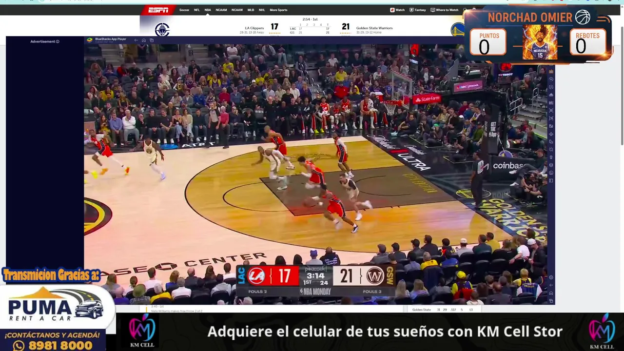Open the NHL section
Viewport: 624px width, 351px height.
(x=262, y=10)
